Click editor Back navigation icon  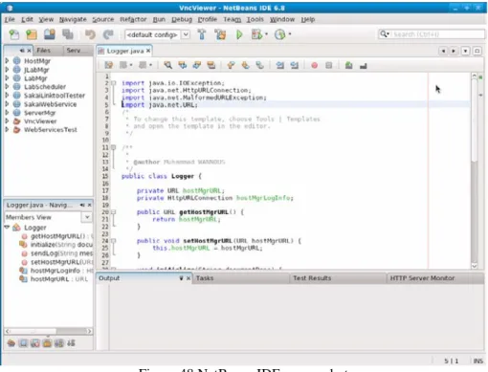124,65
